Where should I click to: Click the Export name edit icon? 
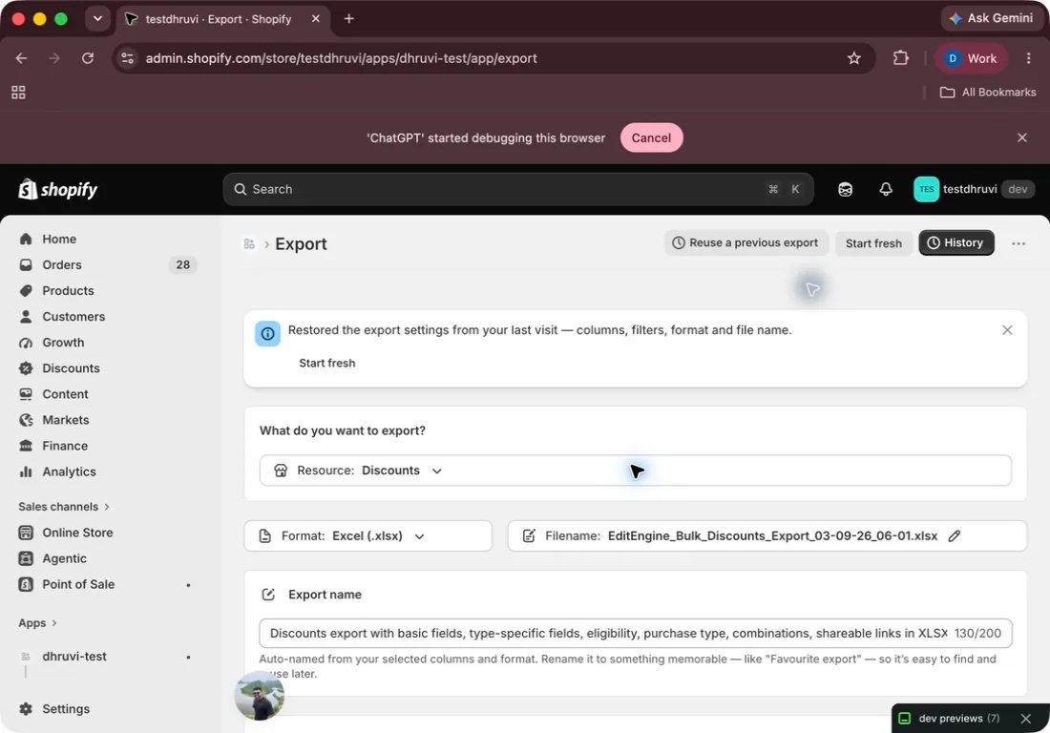click(x=268, y=595)
